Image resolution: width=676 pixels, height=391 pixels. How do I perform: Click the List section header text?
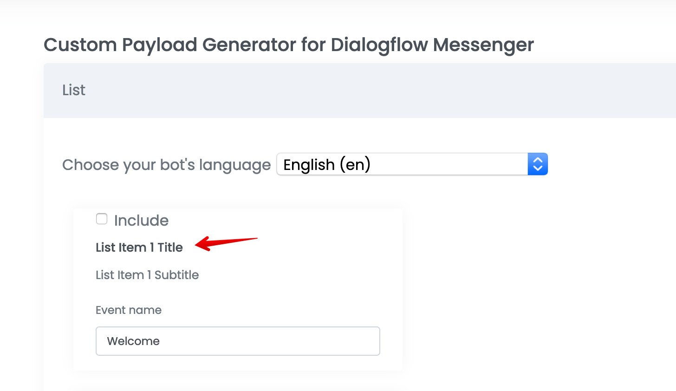(74, 90)
